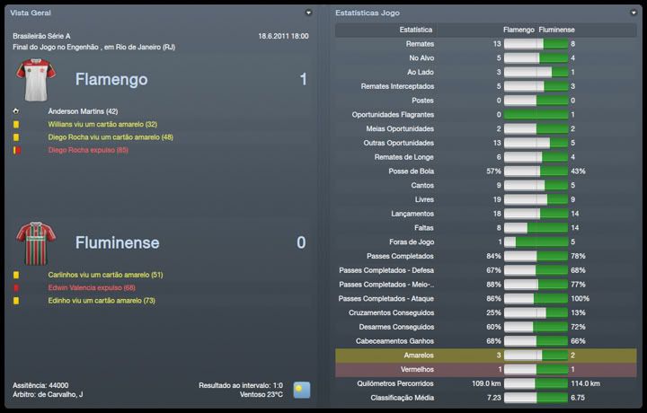
Task: Click the Estatística column header
Action: [414, 30]
